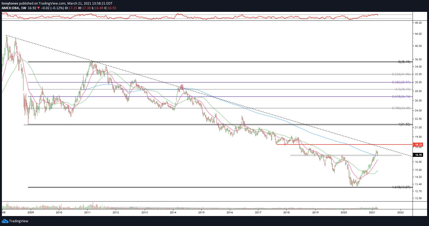The width and height of the screenshot is (429, 226).
Task: Click the pink circle marker near 2014
Action: point(182,86)
